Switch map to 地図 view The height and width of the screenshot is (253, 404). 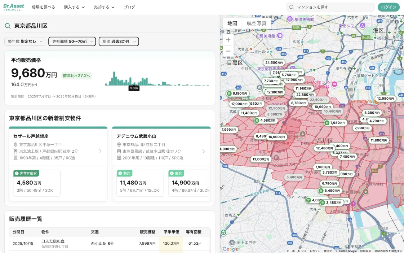232,23
